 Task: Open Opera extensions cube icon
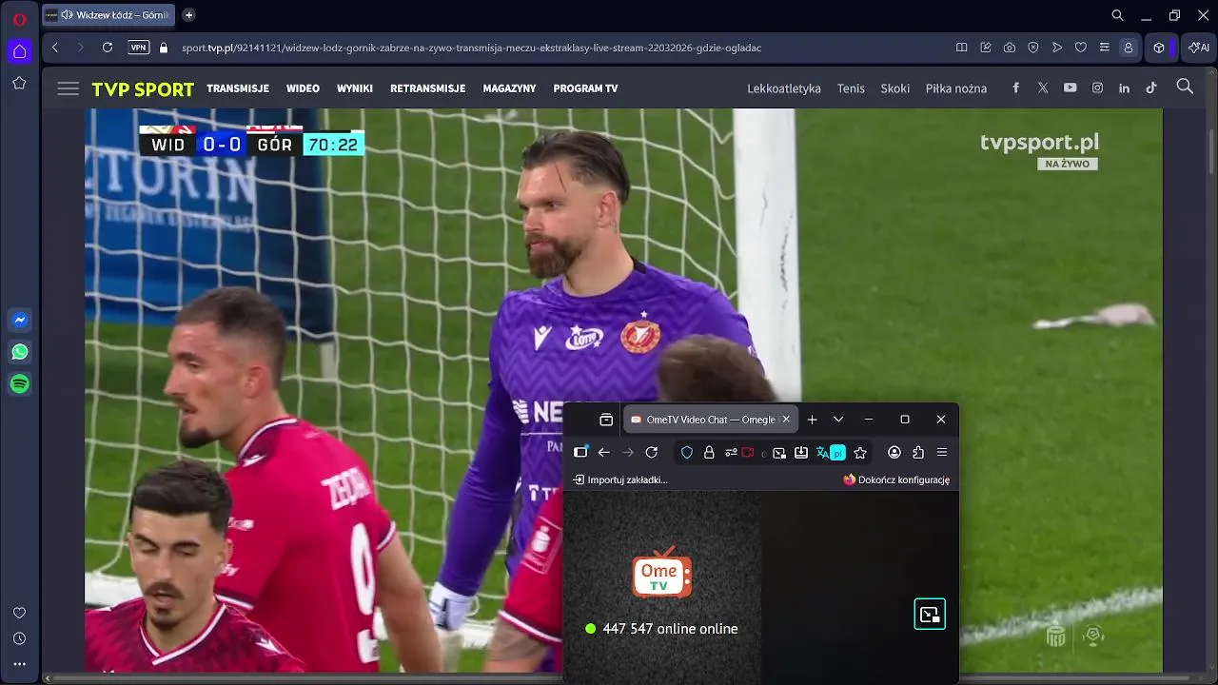point(1159,48)
